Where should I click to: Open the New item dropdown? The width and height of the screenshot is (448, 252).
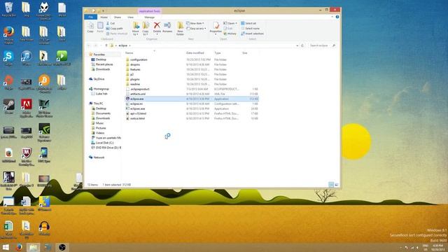195,23
